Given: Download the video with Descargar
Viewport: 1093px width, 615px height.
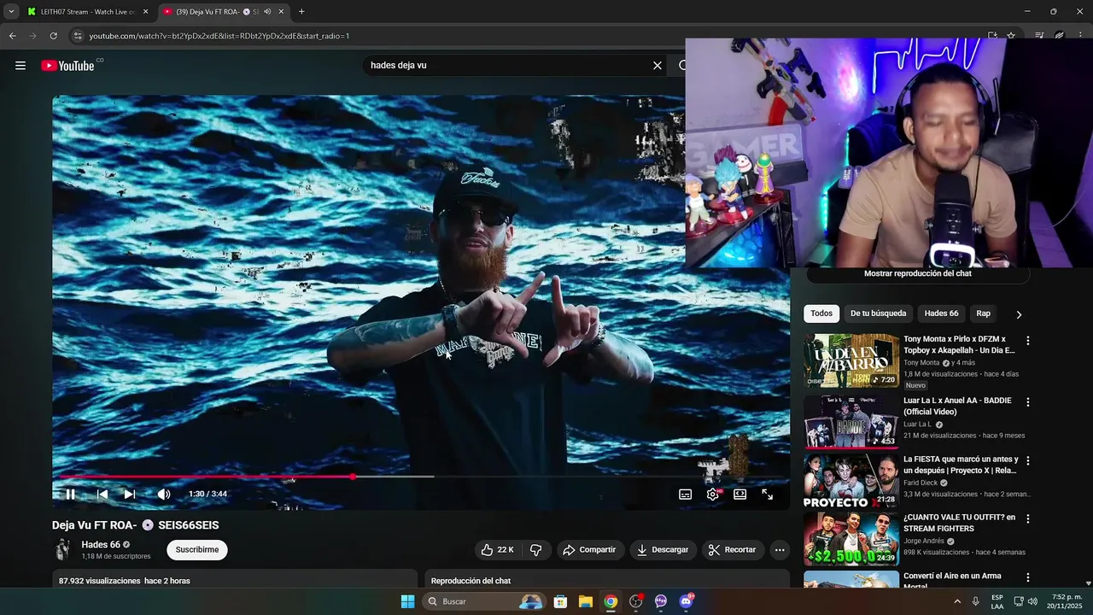Looking at the screenshot, I should (663, 549).
